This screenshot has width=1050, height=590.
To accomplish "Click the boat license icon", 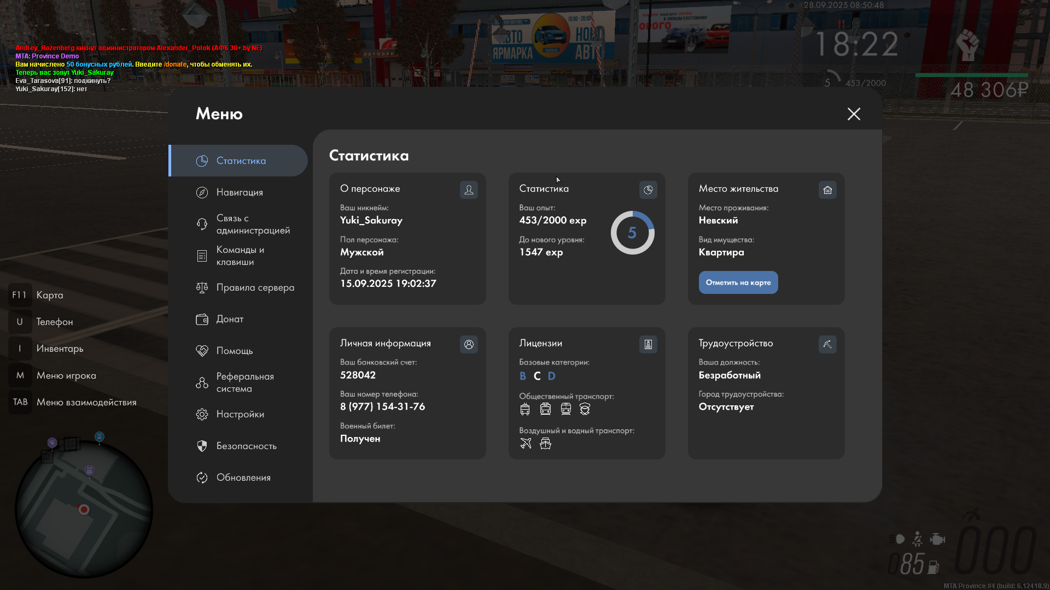I will pyautogui.click(x=545, y=443).
